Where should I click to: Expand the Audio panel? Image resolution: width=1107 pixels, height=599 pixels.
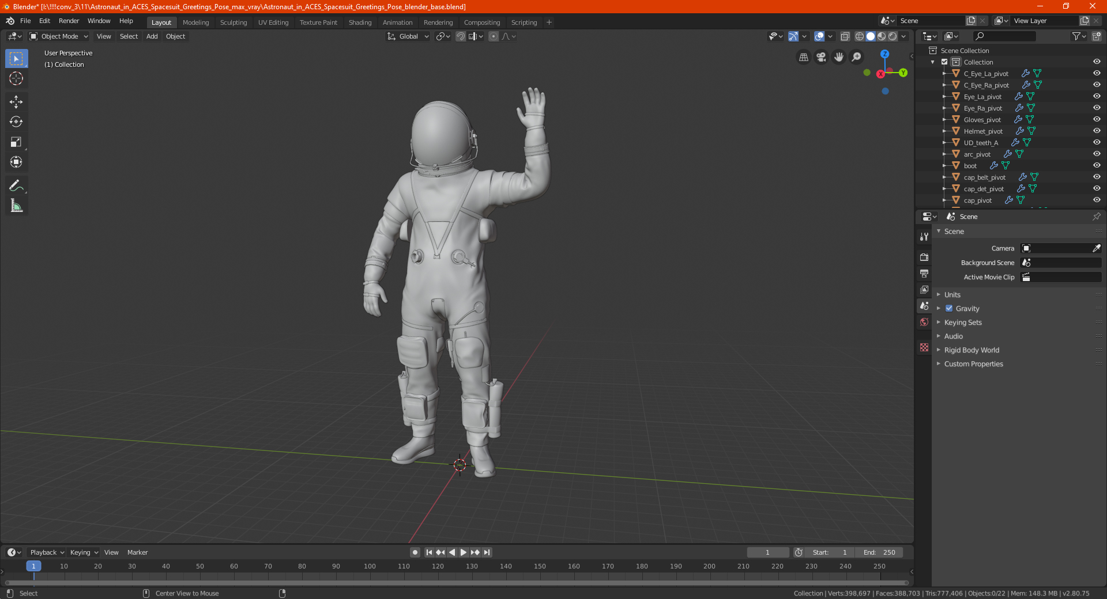(953, 336)
